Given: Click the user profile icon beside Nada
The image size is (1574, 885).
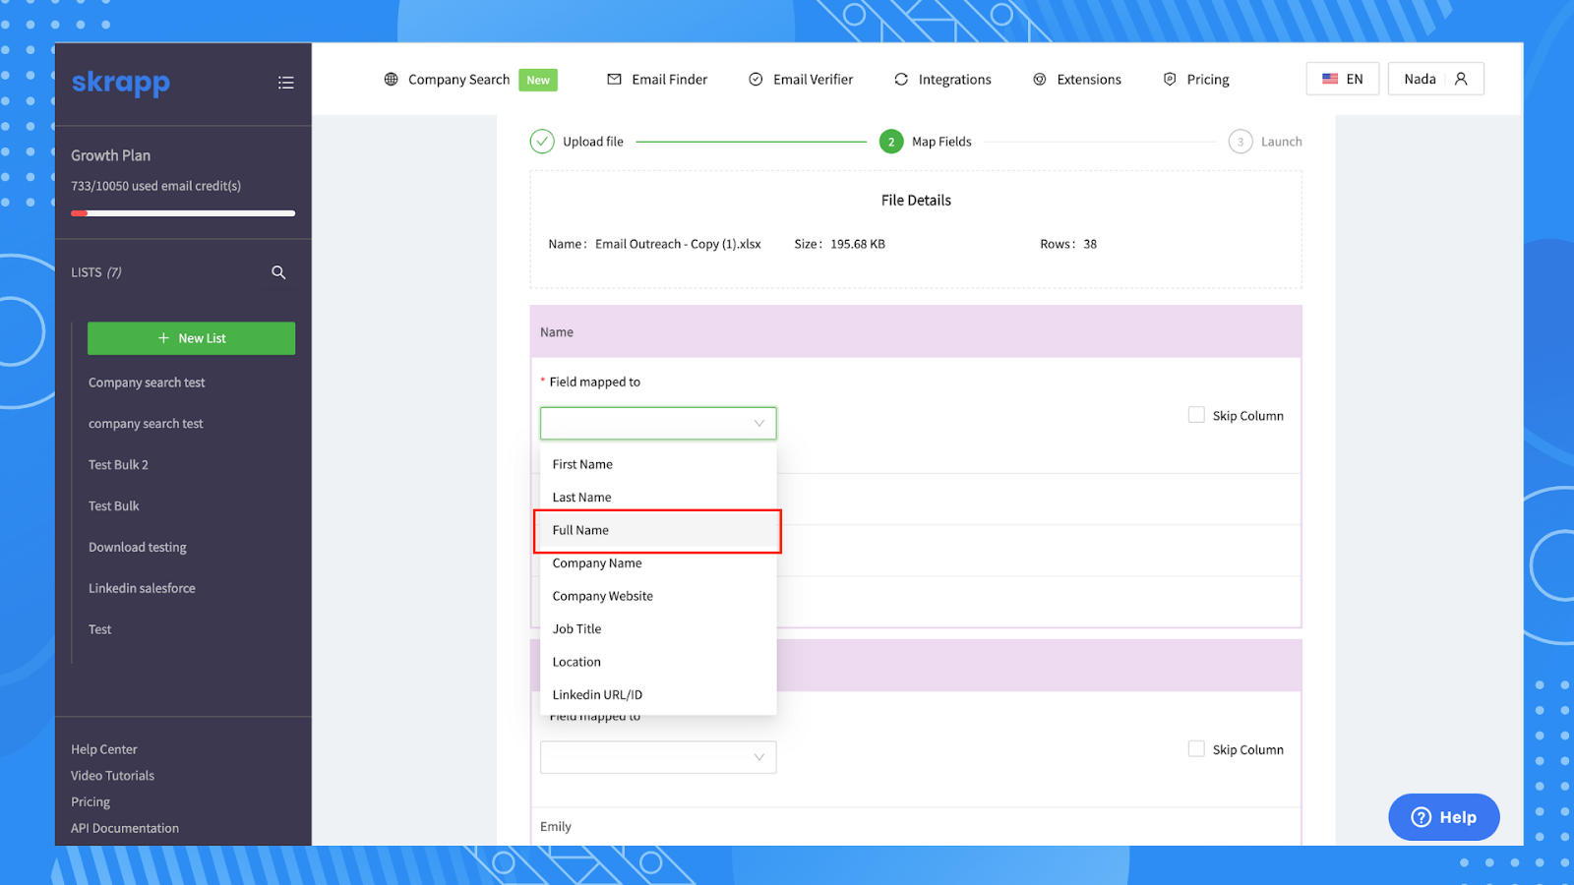Looking at the screenshot, I should (x=1461, y=79).
